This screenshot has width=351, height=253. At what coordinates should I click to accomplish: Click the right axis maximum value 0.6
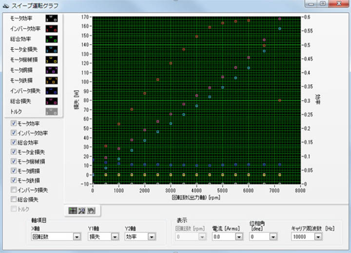click(x=307, y=17)
